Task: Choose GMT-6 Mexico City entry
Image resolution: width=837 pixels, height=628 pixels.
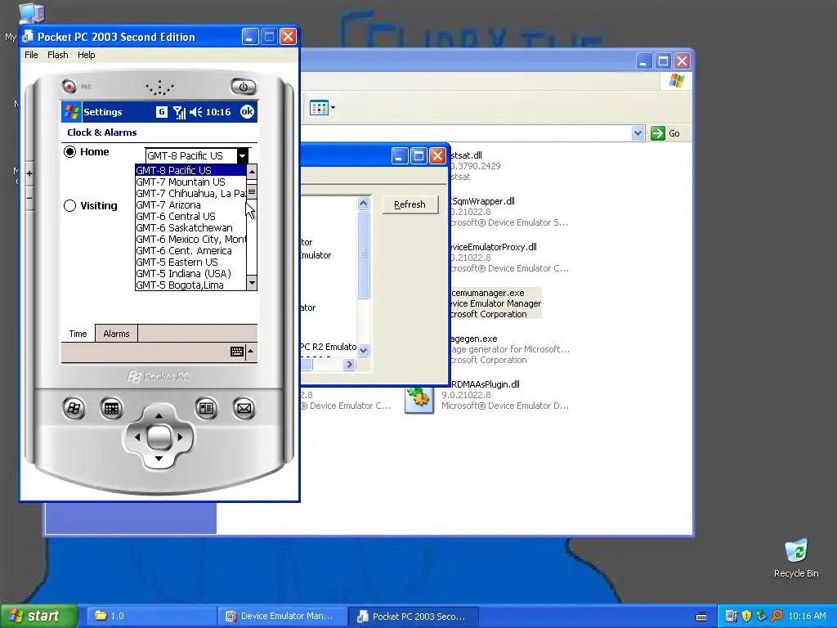Action: (x=190, y=240)
